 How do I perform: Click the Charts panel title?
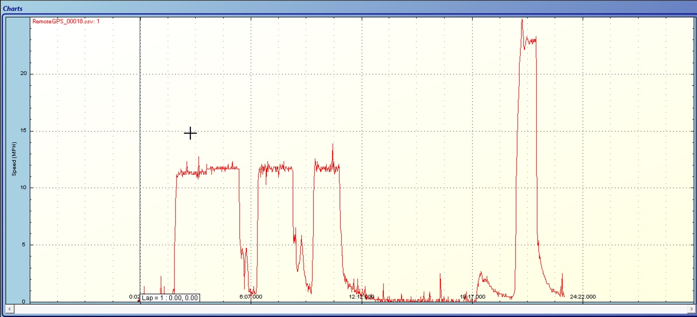tap(13, 9)
